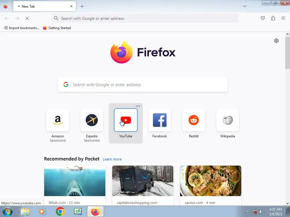This screenshot has width=290, height=217.
Task: Launch Windows Media Player from taskbar
Action: coord(42,211)
